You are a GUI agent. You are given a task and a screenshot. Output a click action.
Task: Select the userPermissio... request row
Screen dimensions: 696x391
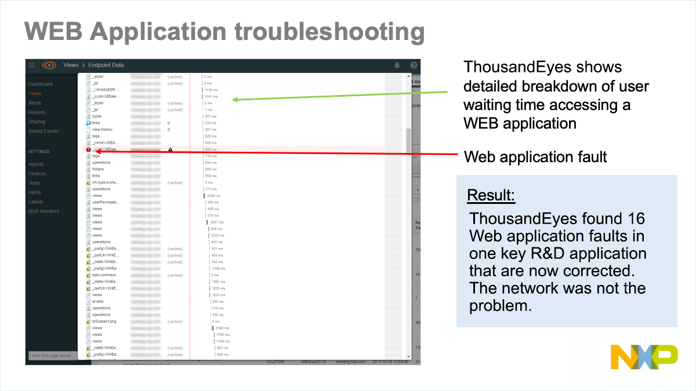click(x=106, y=202)
